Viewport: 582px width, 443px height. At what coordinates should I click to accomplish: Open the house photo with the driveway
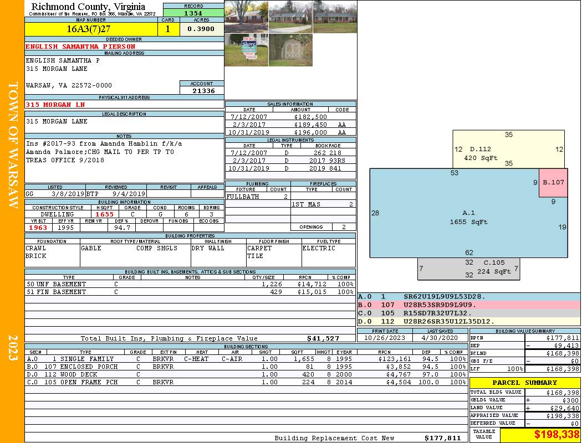tap(290, 17)
